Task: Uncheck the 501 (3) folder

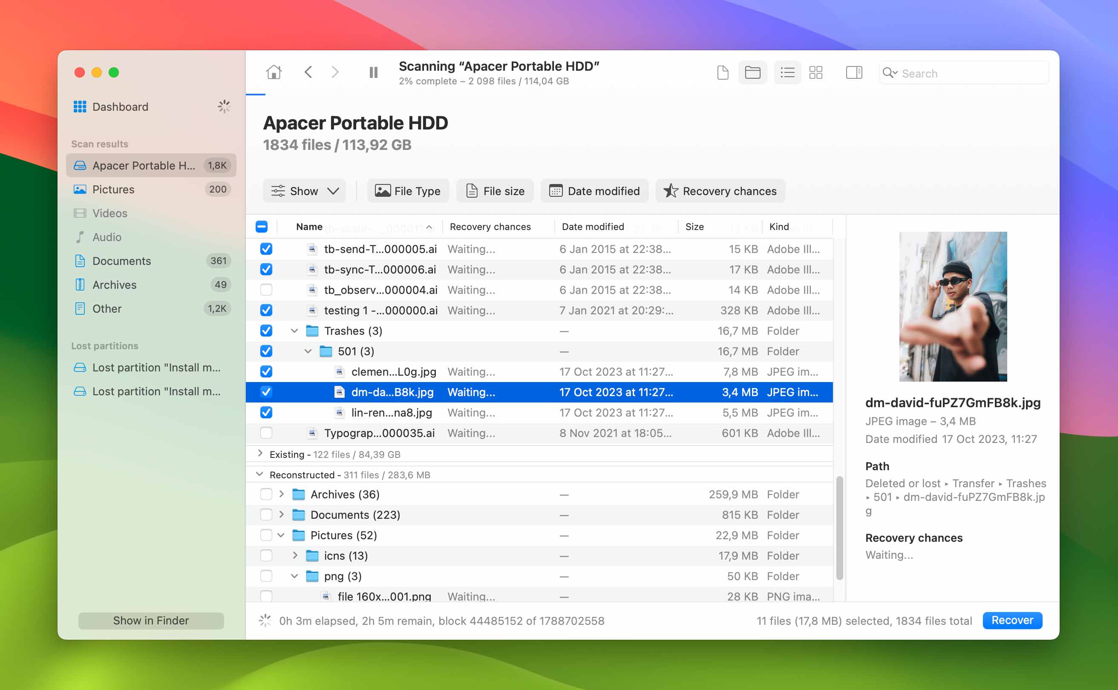Action: tap(266, 351)
